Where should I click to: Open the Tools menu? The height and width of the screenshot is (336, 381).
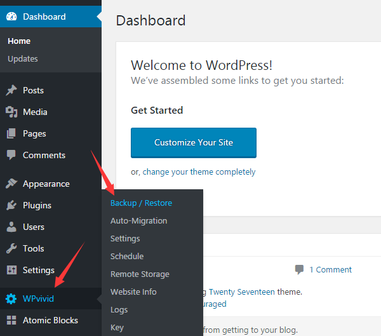51,248
